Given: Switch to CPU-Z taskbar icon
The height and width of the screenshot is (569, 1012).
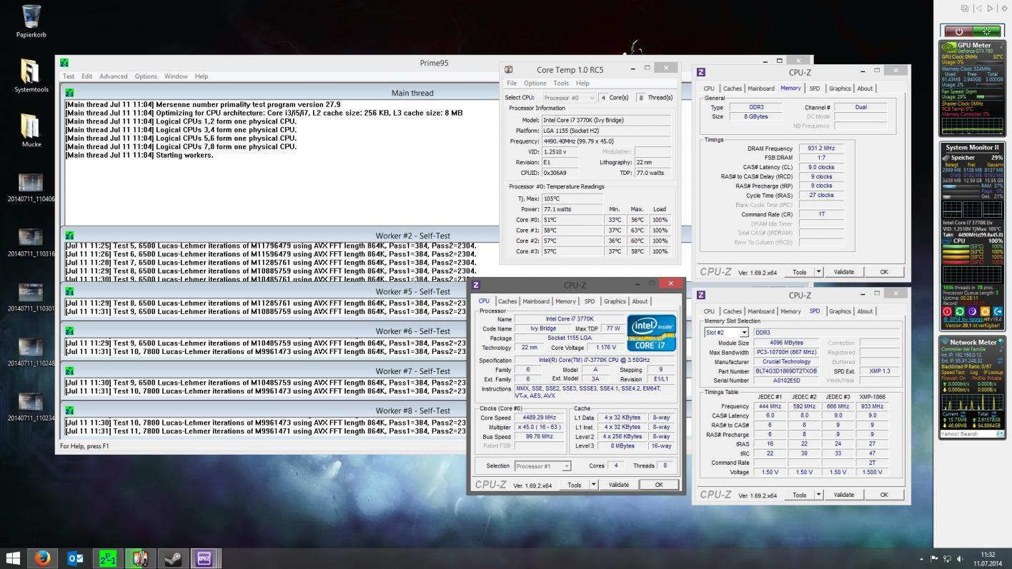Looking at the screenshot, I should (x=204, y=558).
